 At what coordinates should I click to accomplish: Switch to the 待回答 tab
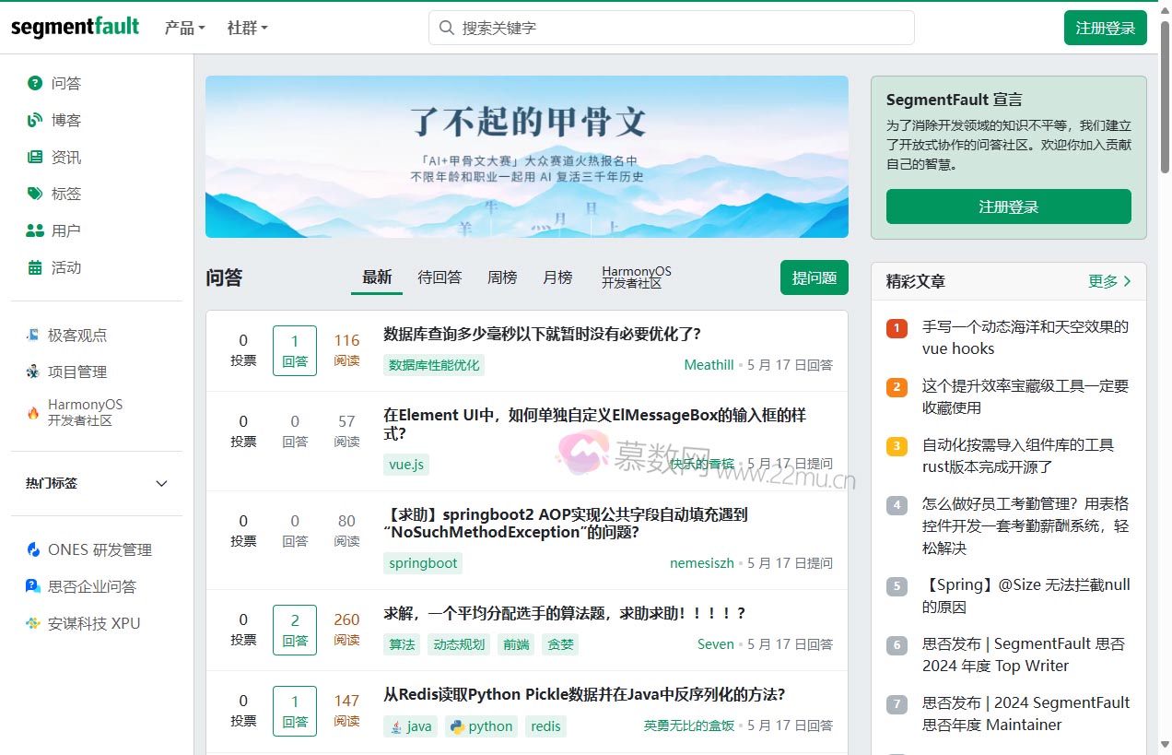tap(439, 277)
